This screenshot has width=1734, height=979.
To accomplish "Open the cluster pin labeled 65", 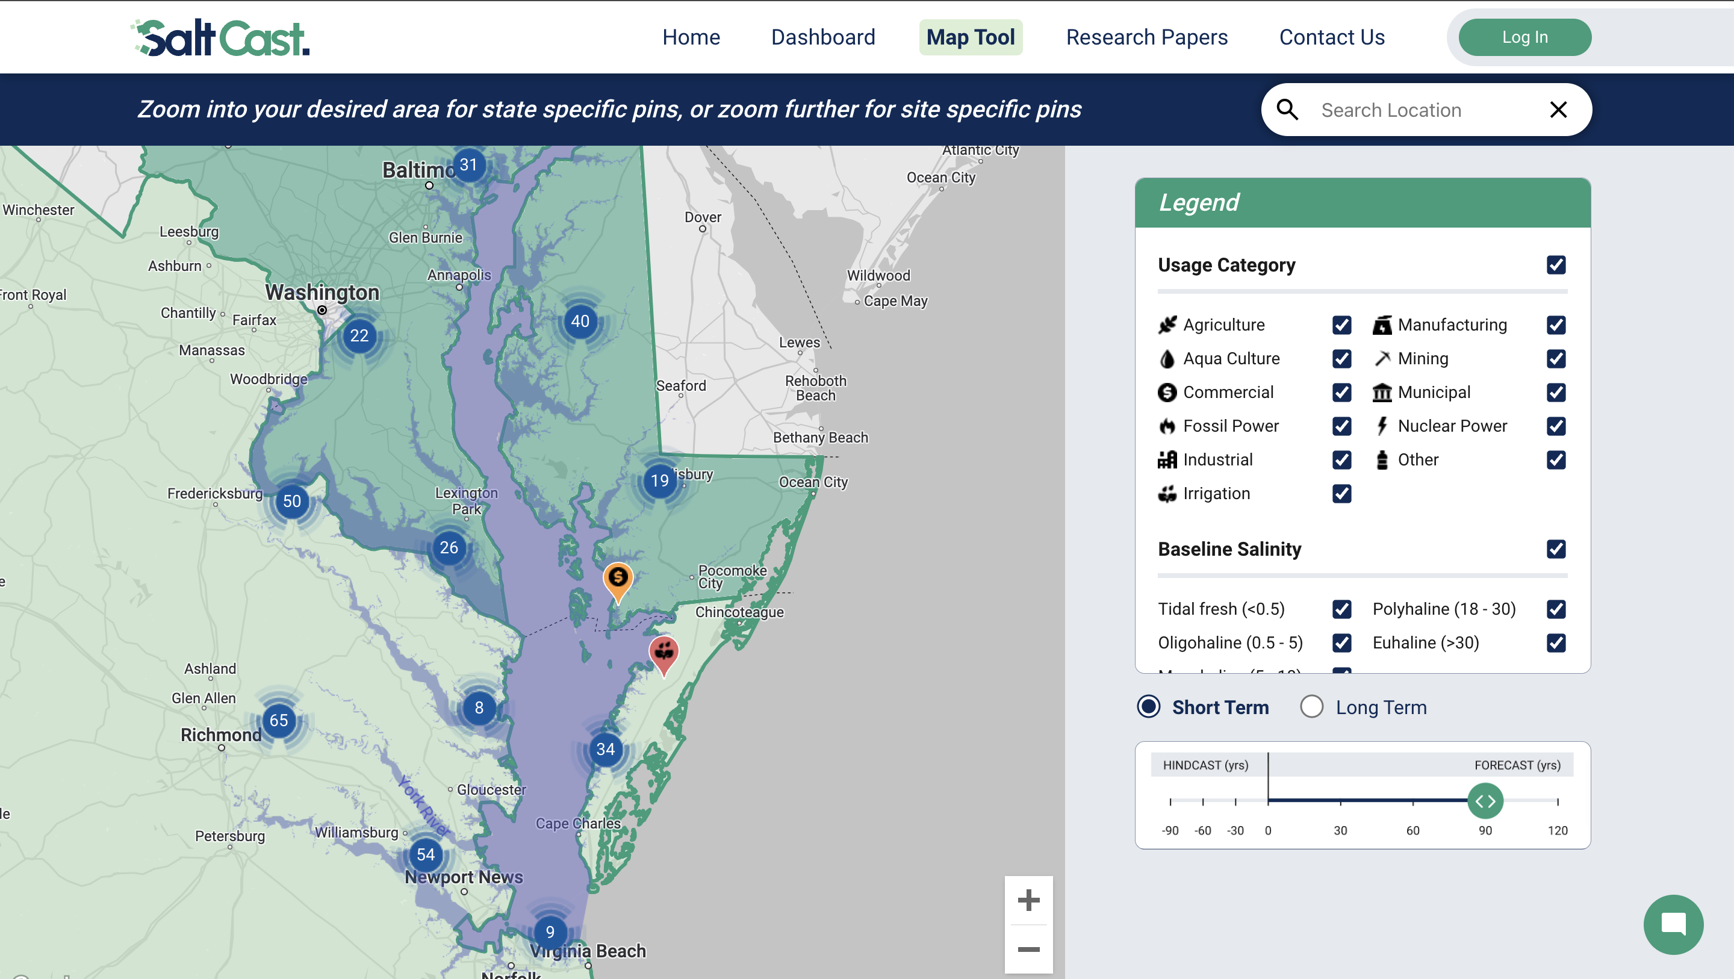I will [279, 721].
